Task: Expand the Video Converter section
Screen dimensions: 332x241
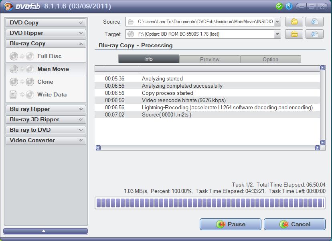Action: click(46, 140)
